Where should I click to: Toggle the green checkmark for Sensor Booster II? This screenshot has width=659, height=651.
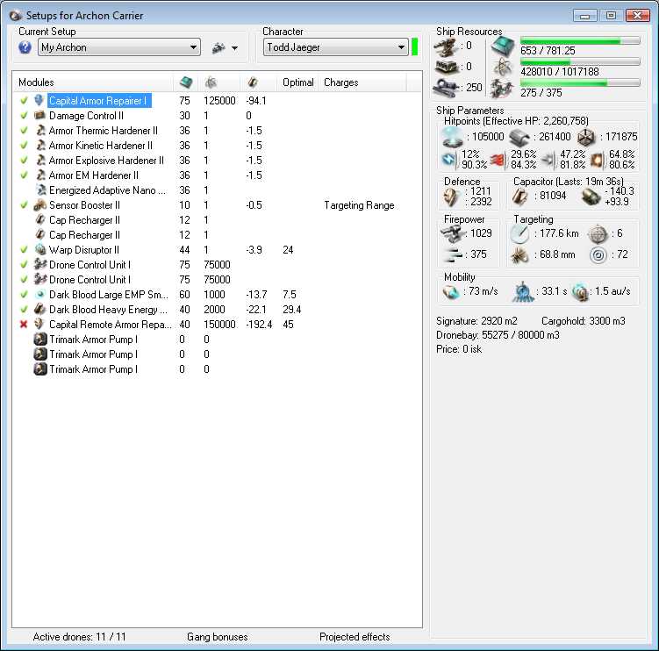(24, 205)
